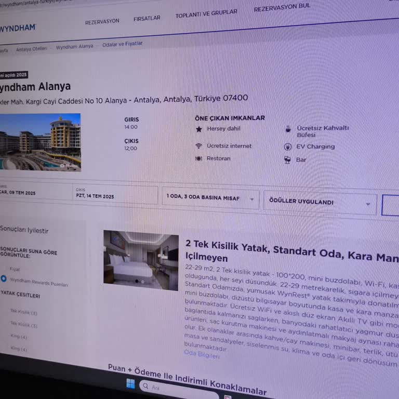The image size is (399, 399).
Task: Open the Oda Bilgileri link
Action: point(202,354)
